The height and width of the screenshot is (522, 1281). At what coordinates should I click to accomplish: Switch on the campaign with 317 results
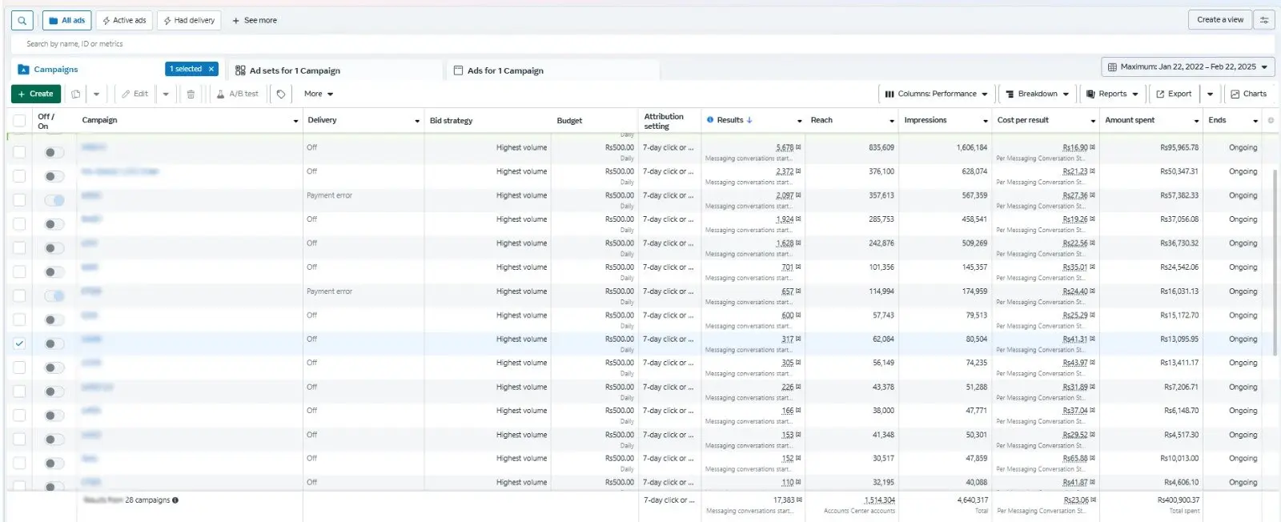[54, 343]
